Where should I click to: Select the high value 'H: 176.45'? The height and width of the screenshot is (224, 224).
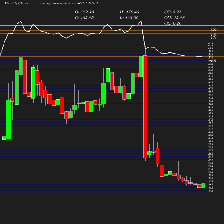click(x=129, y=12)
